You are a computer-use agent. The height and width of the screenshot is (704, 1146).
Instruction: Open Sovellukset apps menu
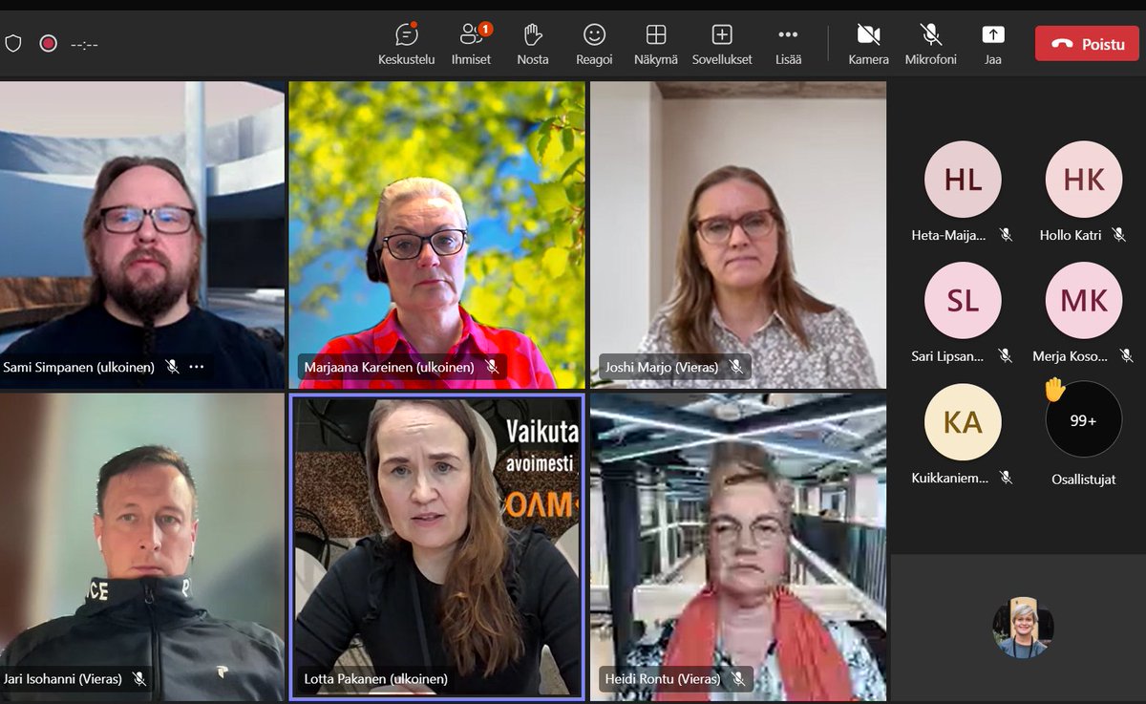click(x=722, y=44)
